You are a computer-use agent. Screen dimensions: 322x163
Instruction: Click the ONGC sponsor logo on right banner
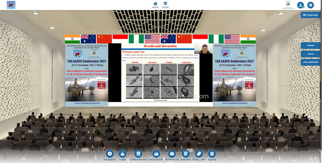tap(249, 85)
